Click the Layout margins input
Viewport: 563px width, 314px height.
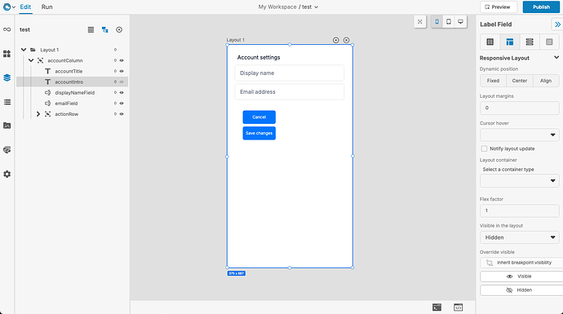click(x=520, y=108)
